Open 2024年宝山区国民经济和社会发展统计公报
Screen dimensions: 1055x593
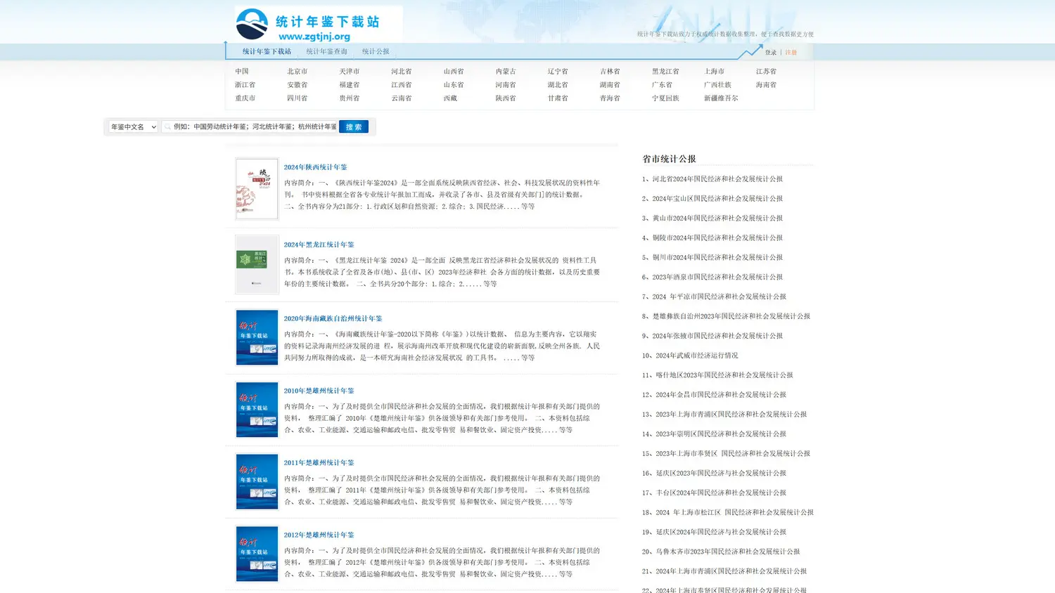point(717,199)
